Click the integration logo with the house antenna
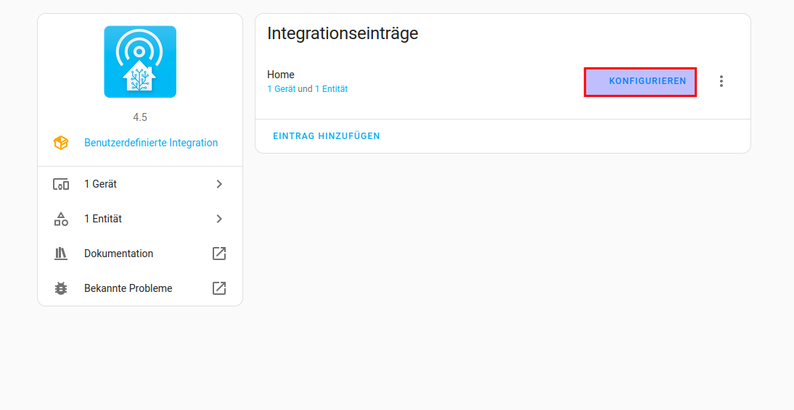Viewport: 794px width, 410px height. coord(140,62)
